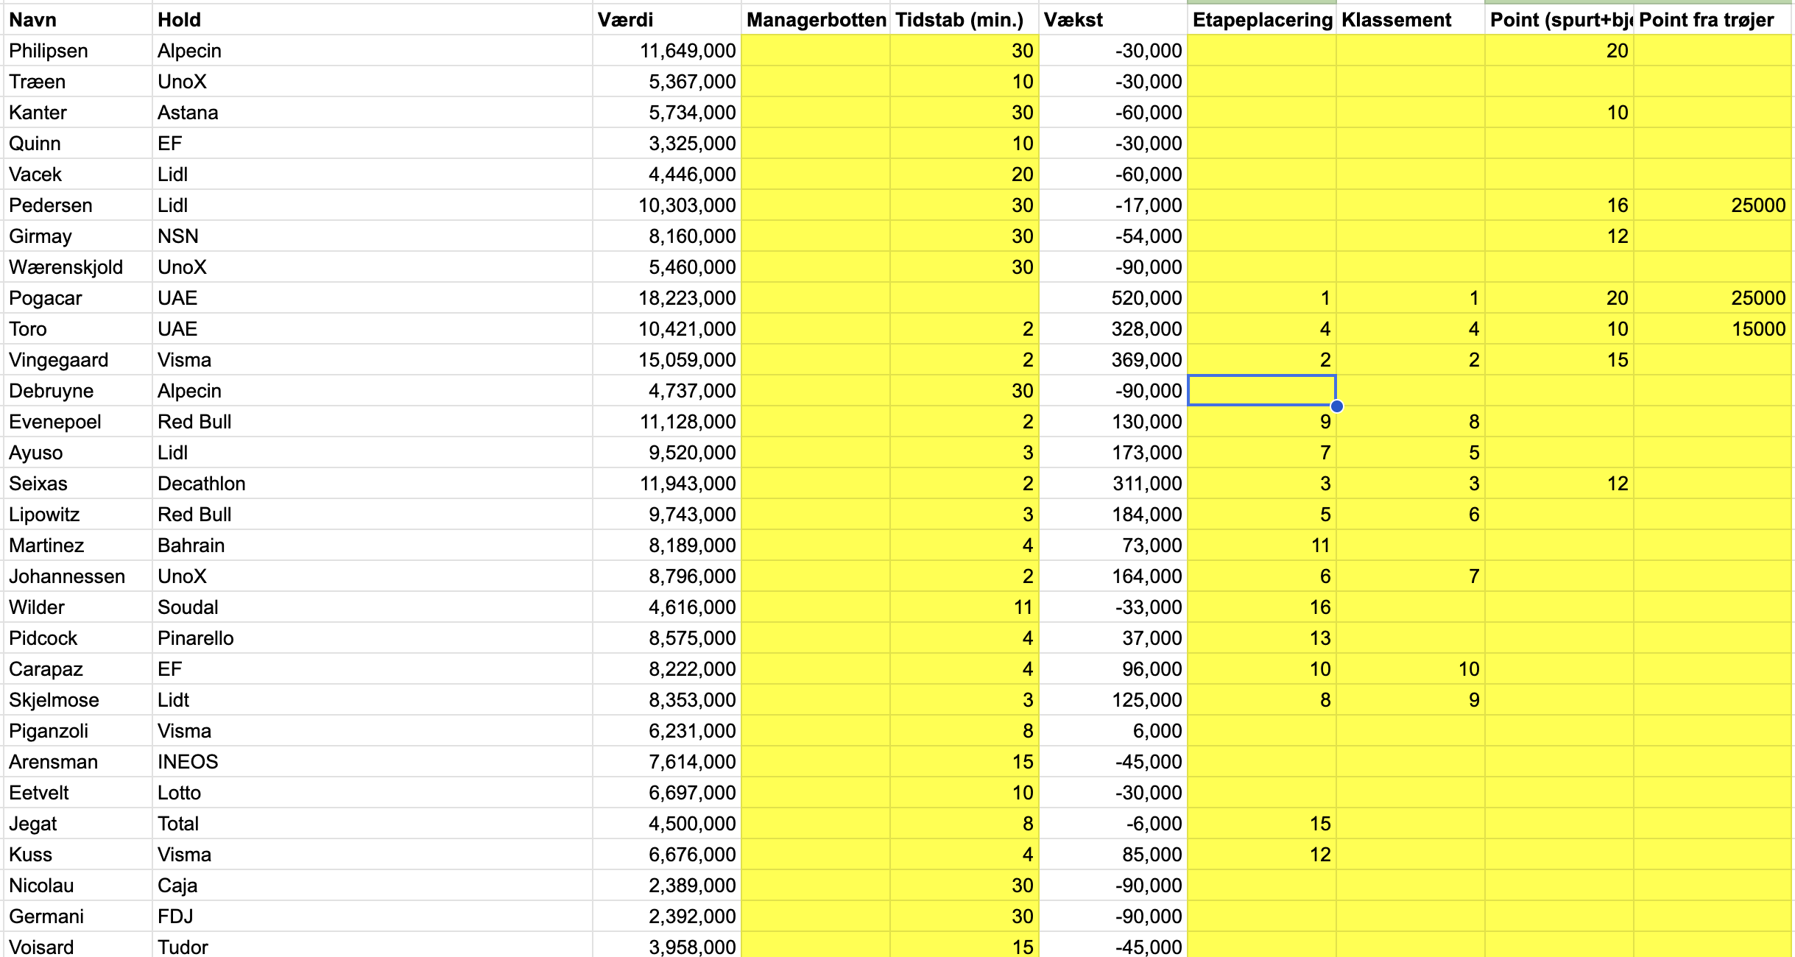The width and height of the screenshot is (1795, 957).
Task: Select growth cell 328,000 in Toro row
Action: pos(1113,329)
